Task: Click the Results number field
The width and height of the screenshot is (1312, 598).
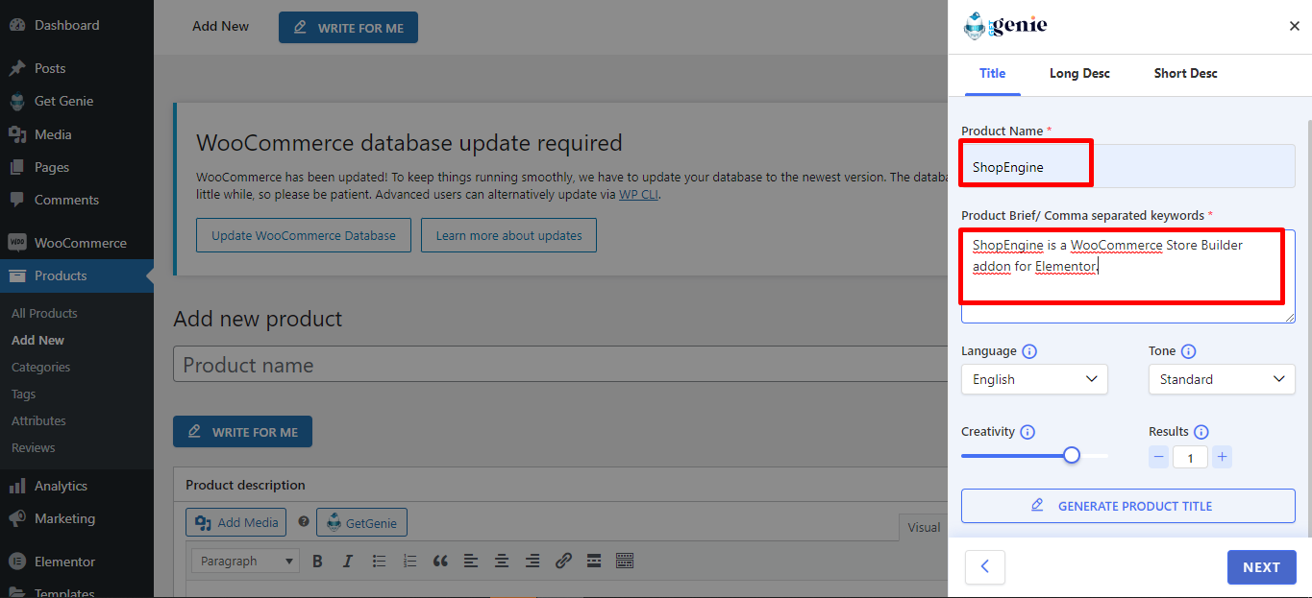Action: point(1190,458)
